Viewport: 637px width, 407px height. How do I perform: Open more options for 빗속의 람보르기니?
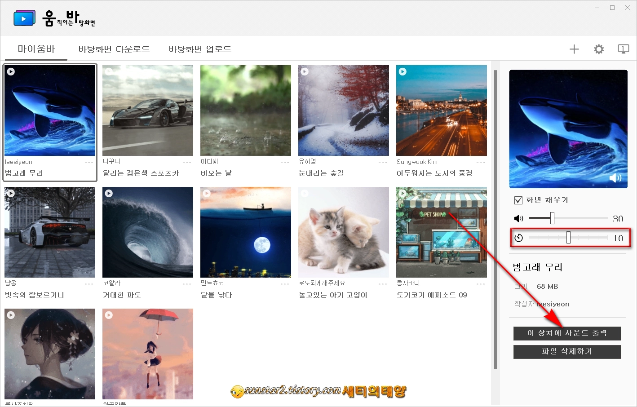click(89, 284)
